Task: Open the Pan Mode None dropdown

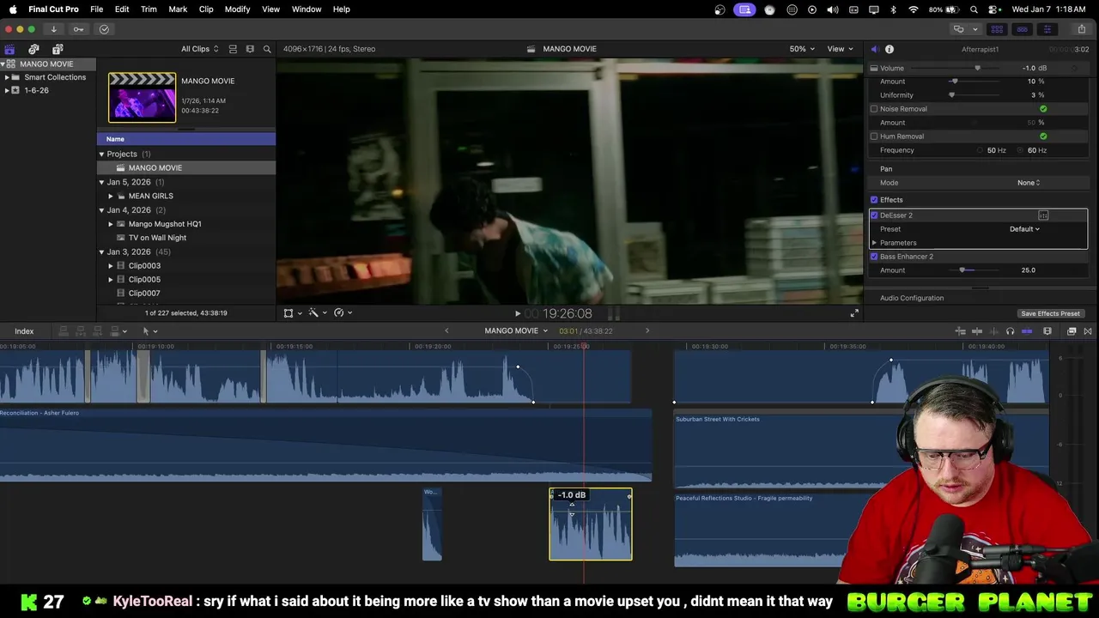Action: point(1029,183)
